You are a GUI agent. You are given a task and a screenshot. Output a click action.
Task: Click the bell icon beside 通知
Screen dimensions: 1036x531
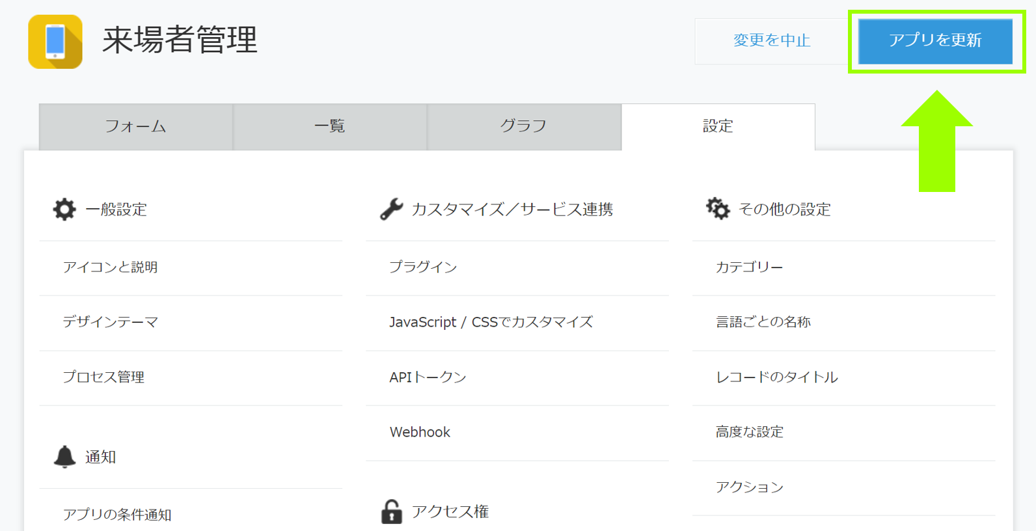tap(64, 457)
